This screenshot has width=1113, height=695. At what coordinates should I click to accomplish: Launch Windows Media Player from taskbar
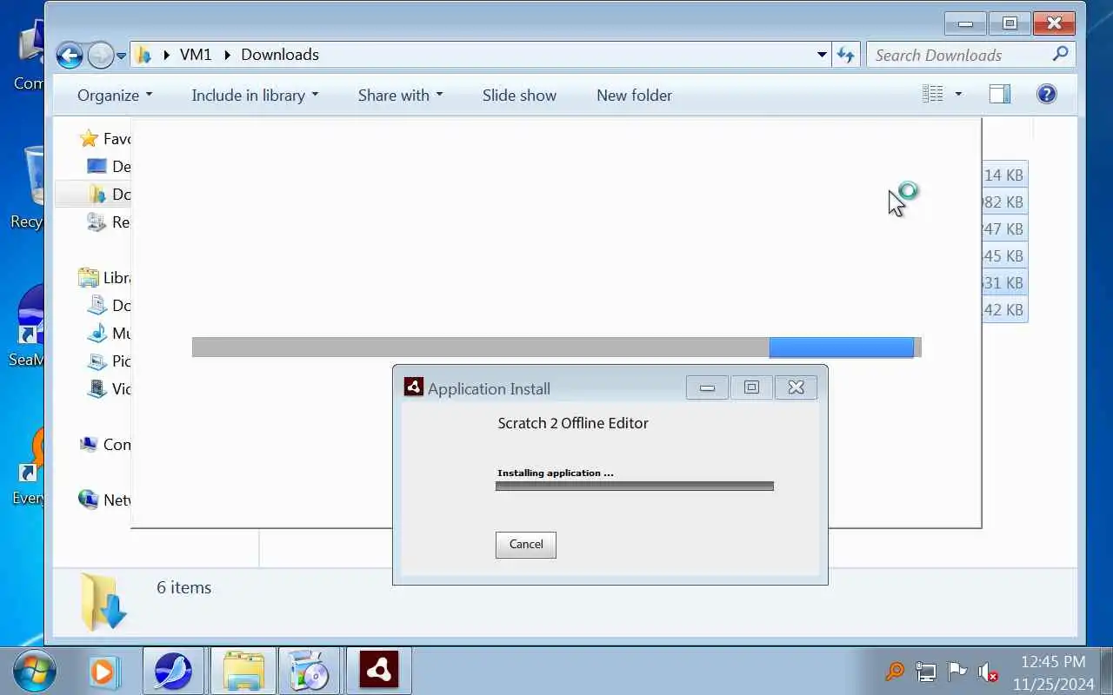[x=103, y=672]
